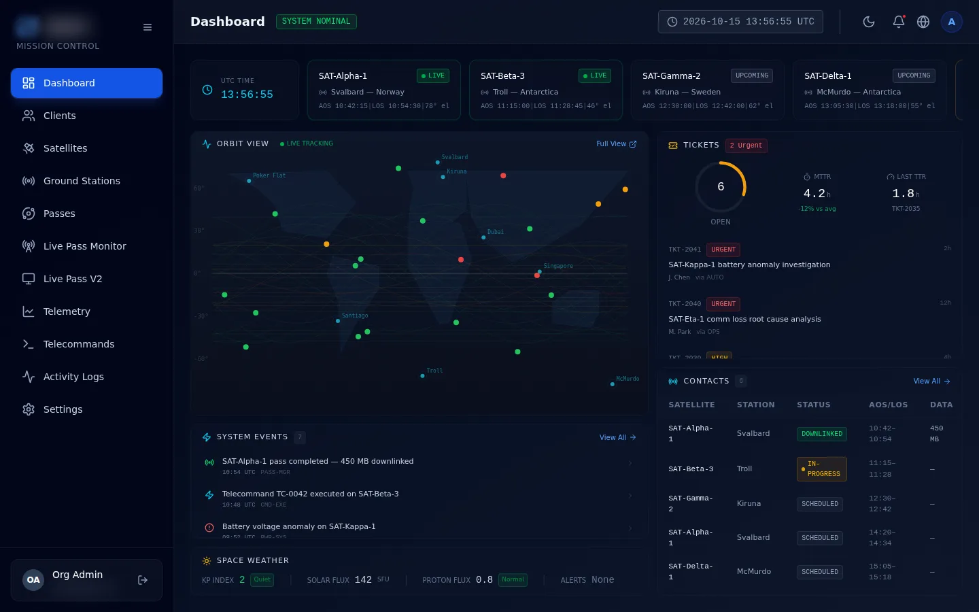Viewport: 979px width, 612px height.
Task: Click the Live Pass V2 monitor icon
Action: click(x=29, y=279)
